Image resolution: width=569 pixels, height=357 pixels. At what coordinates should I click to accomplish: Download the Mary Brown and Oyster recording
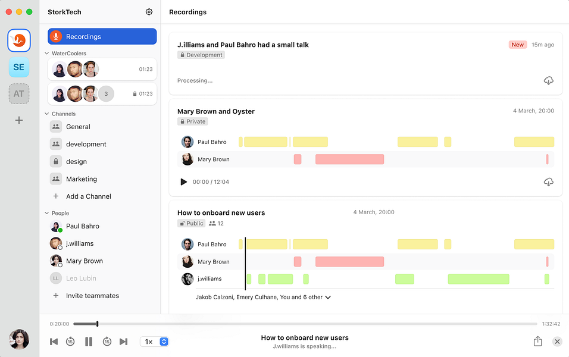(548, 181)
